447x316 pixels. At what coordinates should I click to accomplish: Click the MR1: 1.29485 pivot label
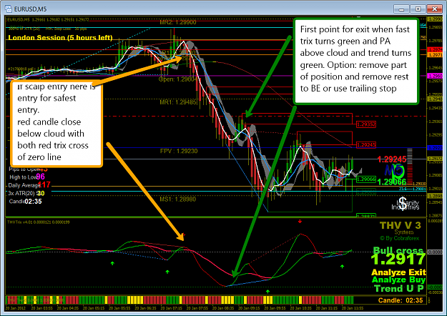click(x=178, y=102)
